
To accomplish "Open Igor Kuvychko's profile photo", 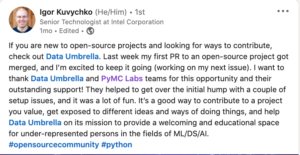I will (21, 21).
